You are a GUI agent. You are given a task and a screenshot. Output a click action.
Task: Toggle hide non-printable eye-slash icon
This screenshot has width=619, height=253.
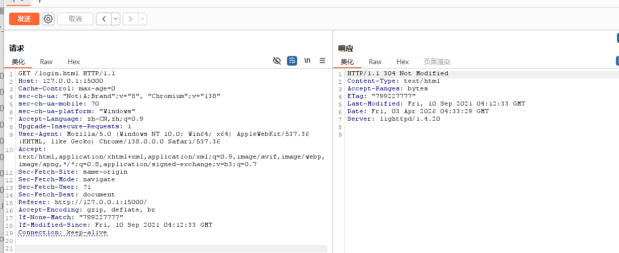[x=276, y=61]
